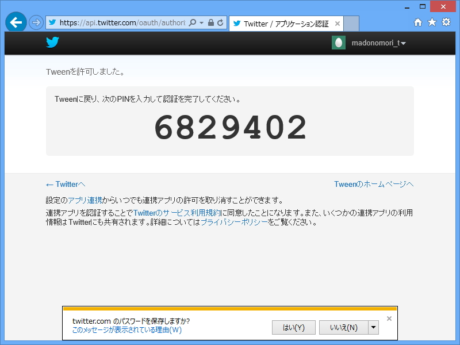Dismiss the password prompt with its X button
Image resolution: width=460 pixels, height=345 pixels.
click(389, 318)
